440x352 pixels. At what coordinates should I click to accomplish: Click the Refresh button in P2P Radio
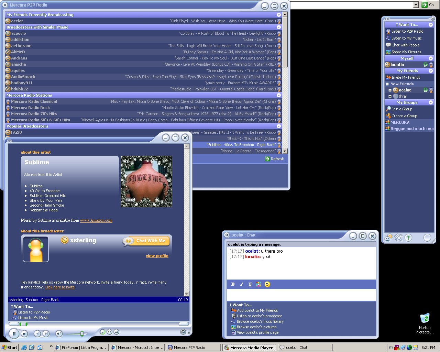274,159
